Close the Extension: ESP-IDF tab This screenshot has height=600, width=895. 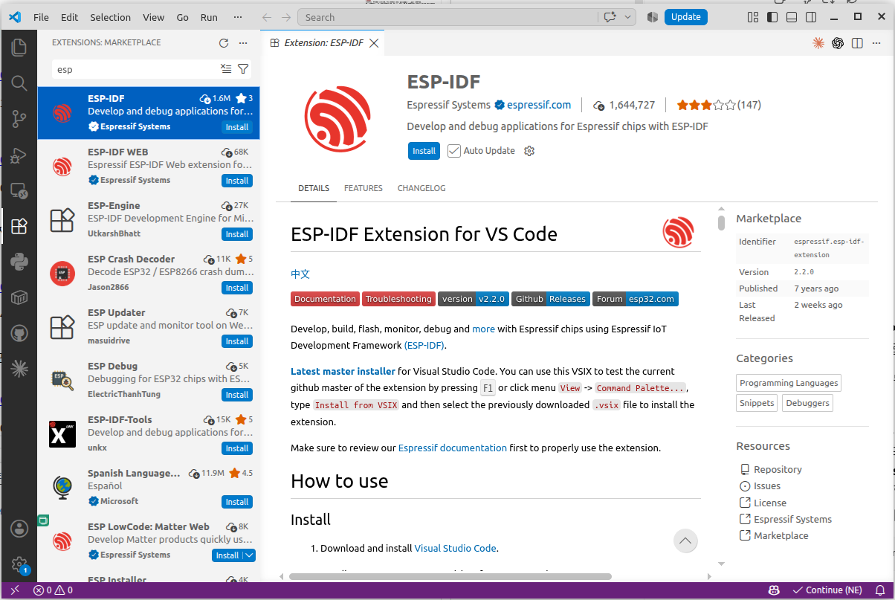click(374, 43)
